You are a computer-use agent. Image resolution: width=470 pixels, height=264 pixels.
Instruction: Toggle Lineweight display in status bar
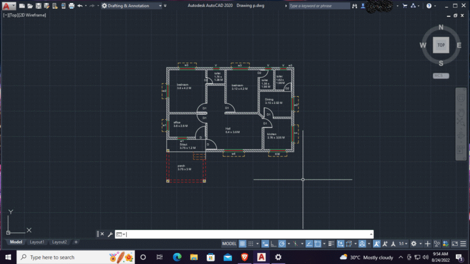point(331,243)
